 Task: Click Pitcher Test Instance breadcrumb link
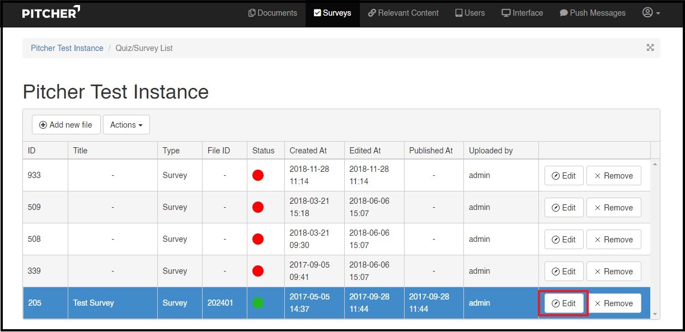coord(67,48)
